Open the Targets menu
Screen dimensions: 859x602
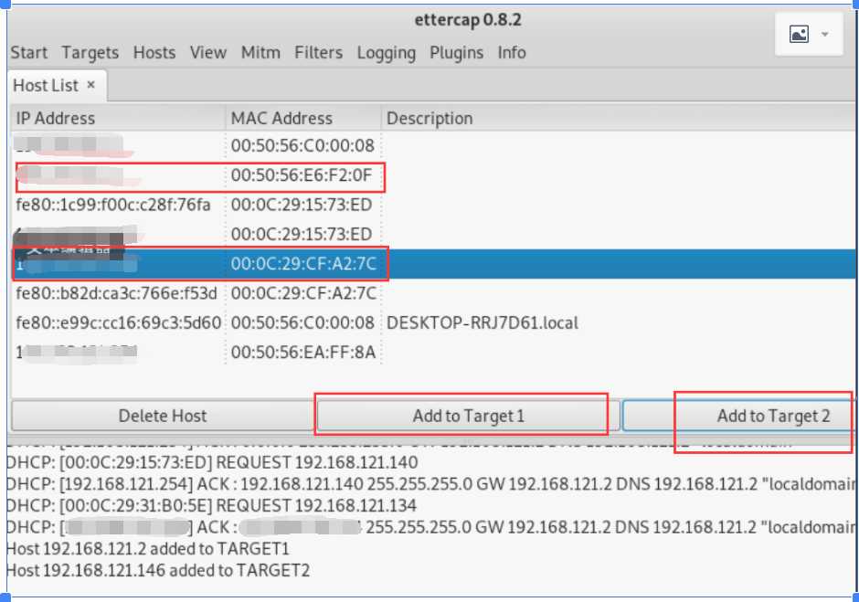pos(90,53)
